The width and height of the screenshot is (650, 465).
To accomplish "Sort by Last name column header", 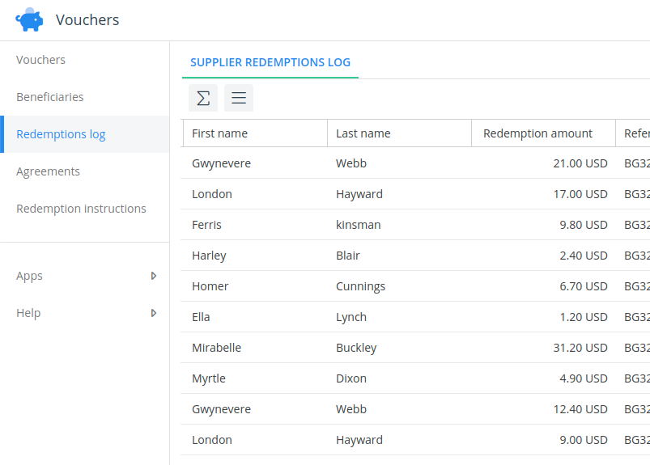I will [x=363, y=133].
